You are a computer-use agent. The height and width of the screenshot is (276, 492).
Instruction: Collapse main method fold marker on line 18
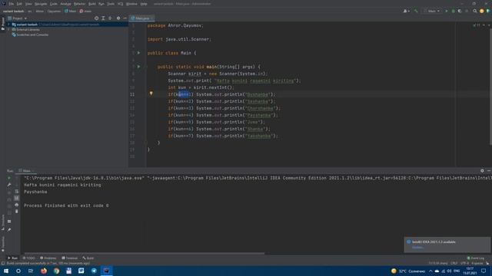(x=145, y=143)
